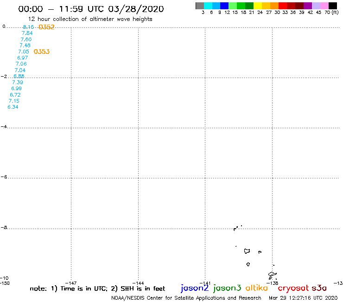Click the dark red 's3a' satellite legend label

(319, 288)
